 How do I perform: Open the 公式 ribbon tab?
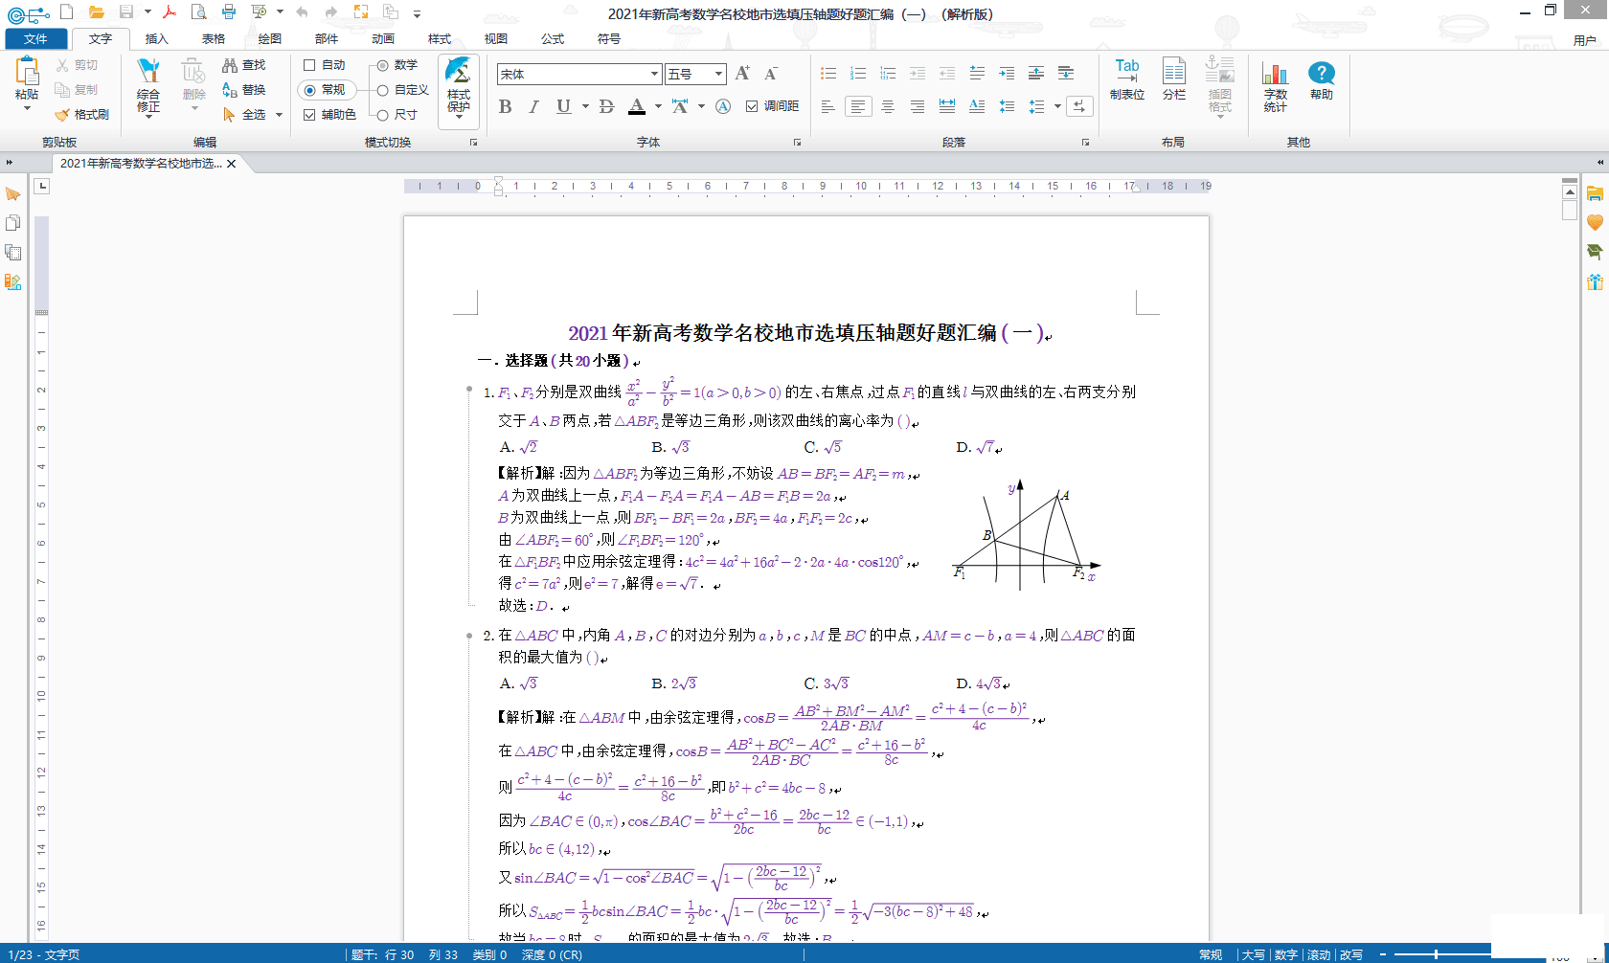pos(553,39)
